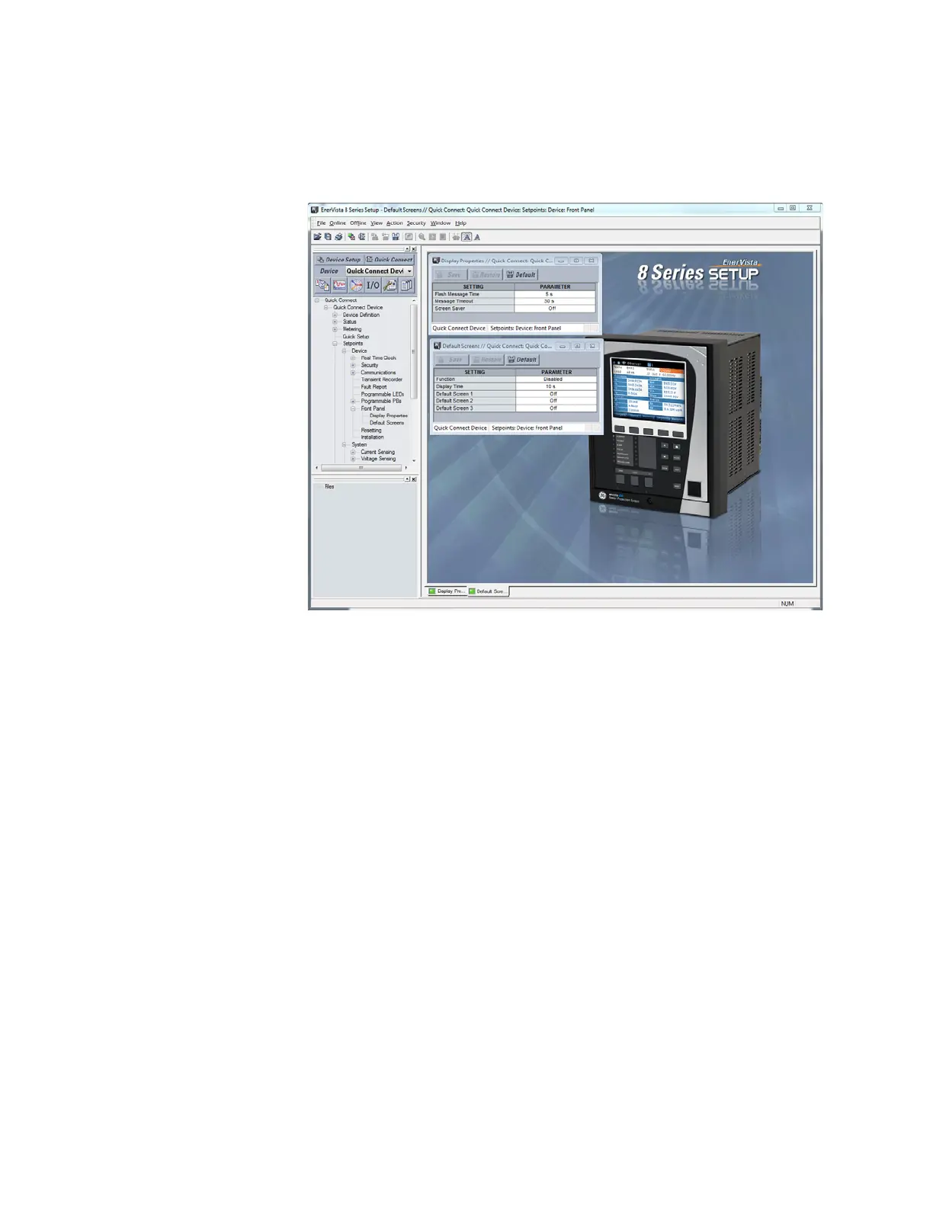Click Restore in the Default Screens window

click(487, 360)
